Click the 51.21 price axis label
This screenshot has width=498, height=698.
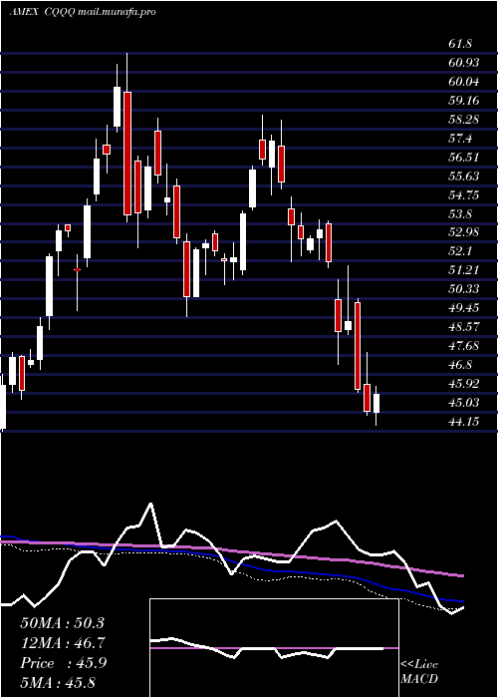click(464, 270)
